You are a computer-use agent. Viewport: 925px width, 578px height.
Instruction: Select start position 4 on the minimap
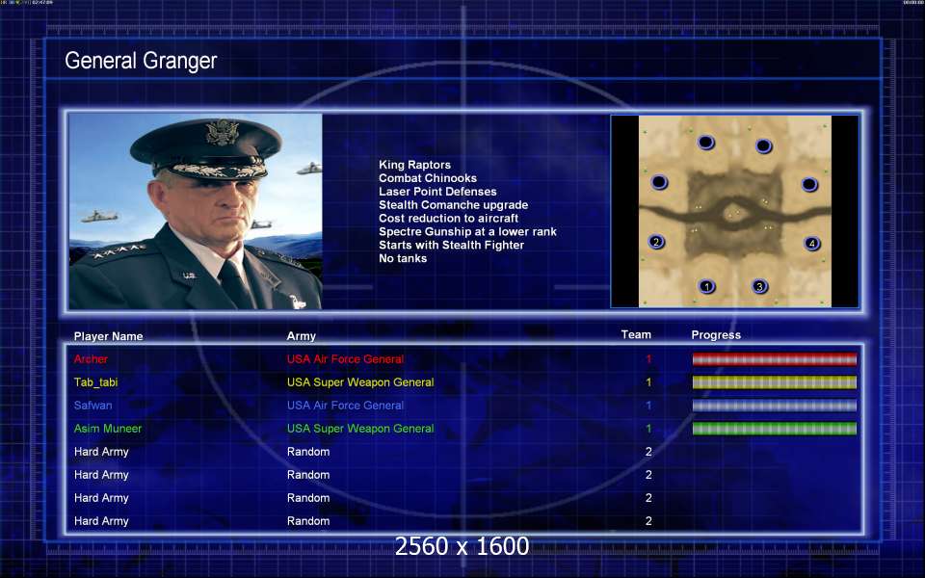point(812,243)
